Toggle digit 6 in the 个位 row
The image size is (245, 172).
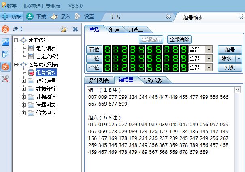click(158, 68)
